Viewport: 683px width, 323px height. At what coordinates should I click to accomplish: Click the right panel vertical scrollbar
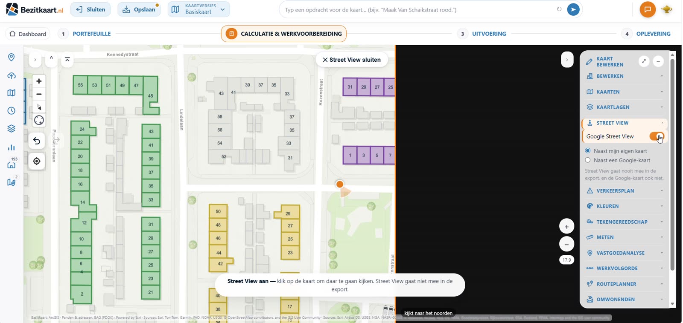672,164
